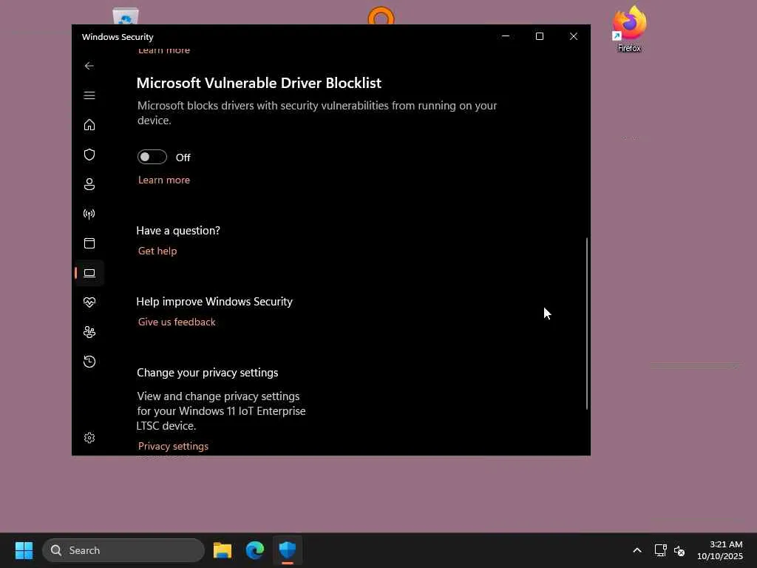Open the Home section icon
757x568 pixels.
(89, 124)
